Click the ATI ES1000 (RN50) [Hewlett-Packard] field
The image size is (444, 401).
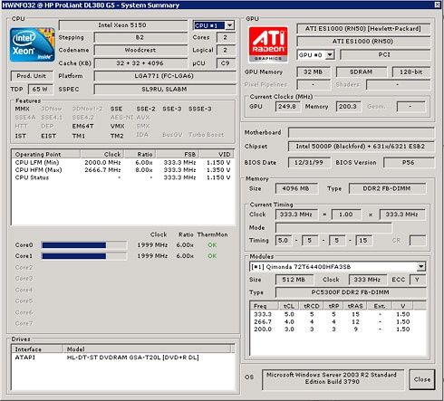click(x=363, y=28)
